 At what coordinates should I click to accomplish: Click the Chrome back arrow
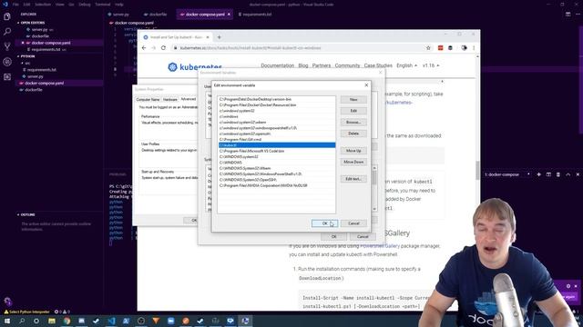coord(144,48)
